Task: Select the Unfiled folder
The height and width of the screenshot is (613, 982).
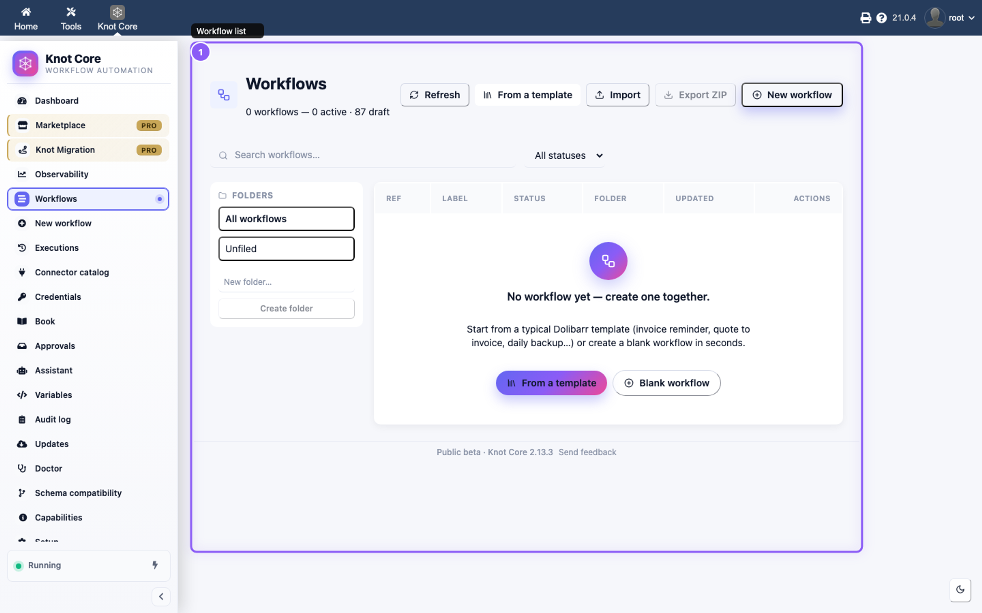Action: (286, 249)
